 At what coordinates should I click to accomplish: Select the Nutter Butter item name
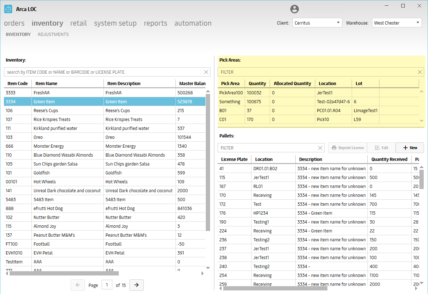pos(46,217)
